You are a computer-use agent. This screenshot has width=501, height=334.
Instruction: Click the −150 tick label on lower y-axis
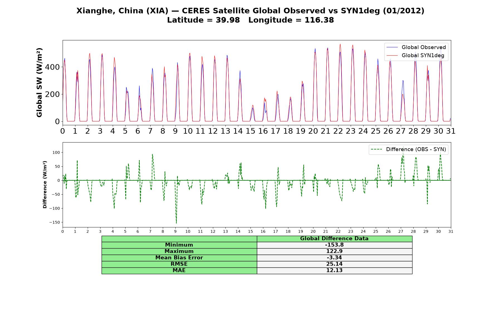[x=55, y=222]
